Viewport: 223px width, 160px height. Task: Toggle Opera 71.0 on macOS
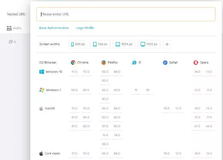[x=209, y=117]
